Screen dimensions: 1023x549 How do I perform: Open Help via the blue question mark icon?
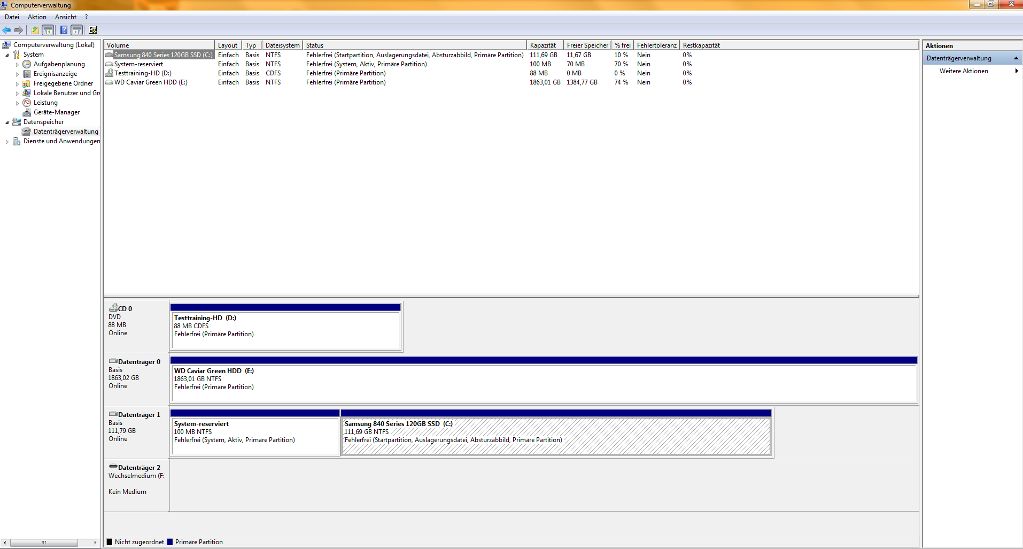tap(64, 30)
